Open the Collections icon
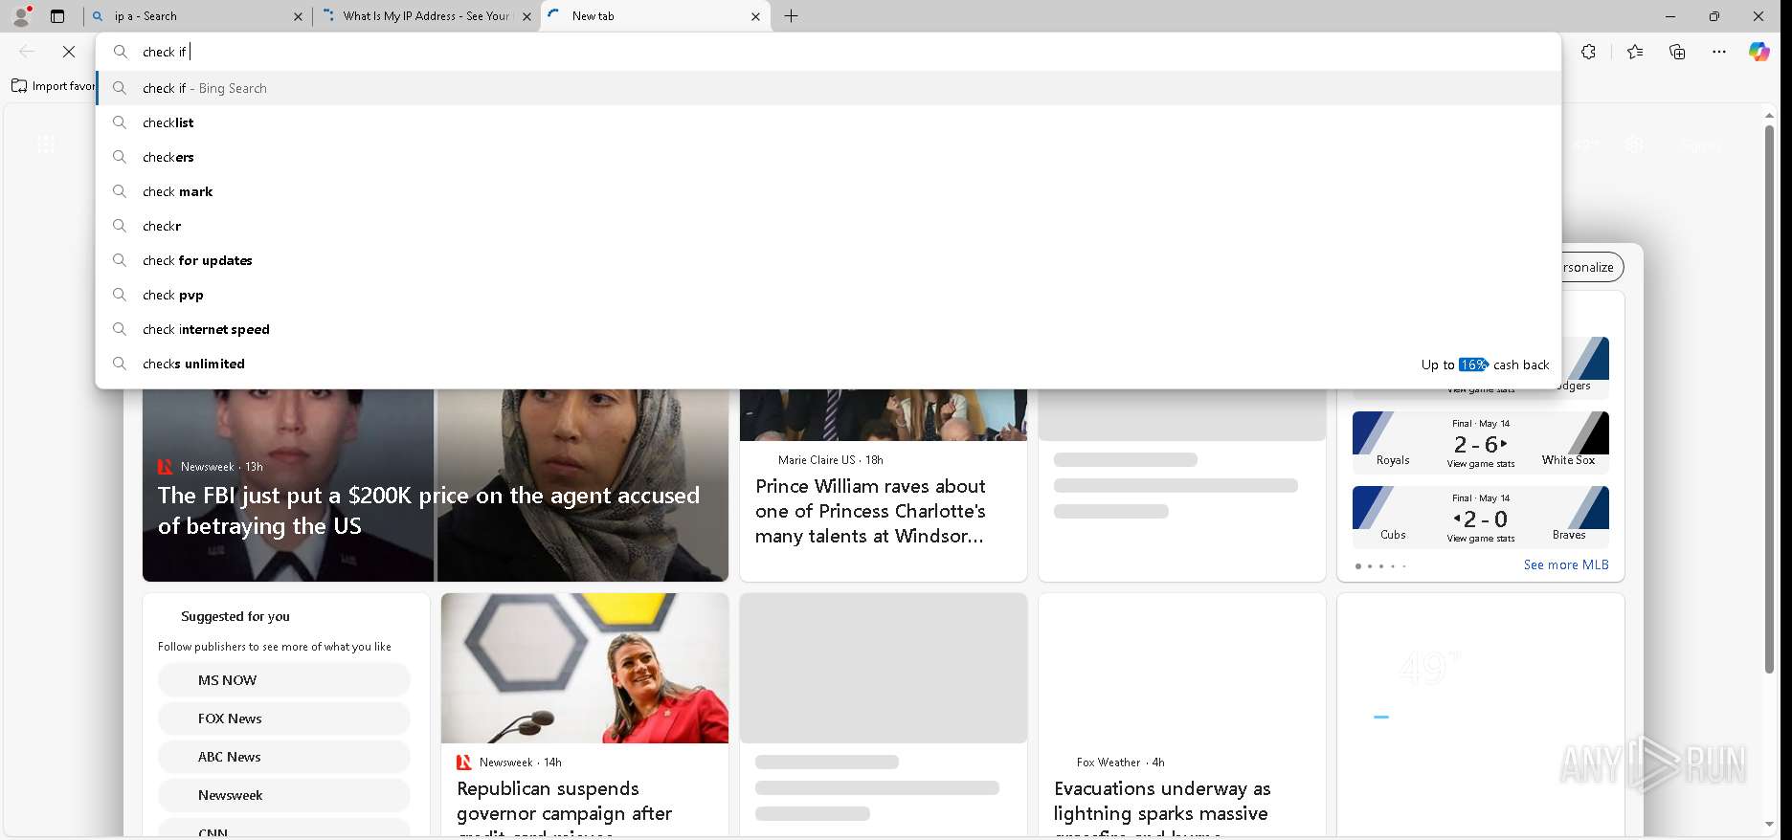The height and width of the screenshot is (840, 1792). tap(1677, 52)
